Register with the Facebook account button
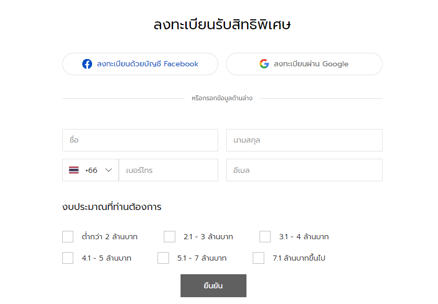Viewport: 438px width, 304px height. [x=140, y=64]
